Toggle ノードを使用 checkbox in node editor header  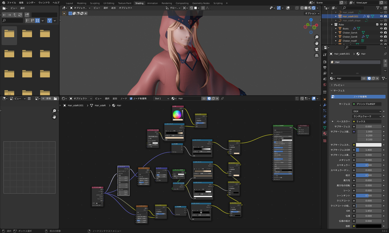click(x=131, y=99)
